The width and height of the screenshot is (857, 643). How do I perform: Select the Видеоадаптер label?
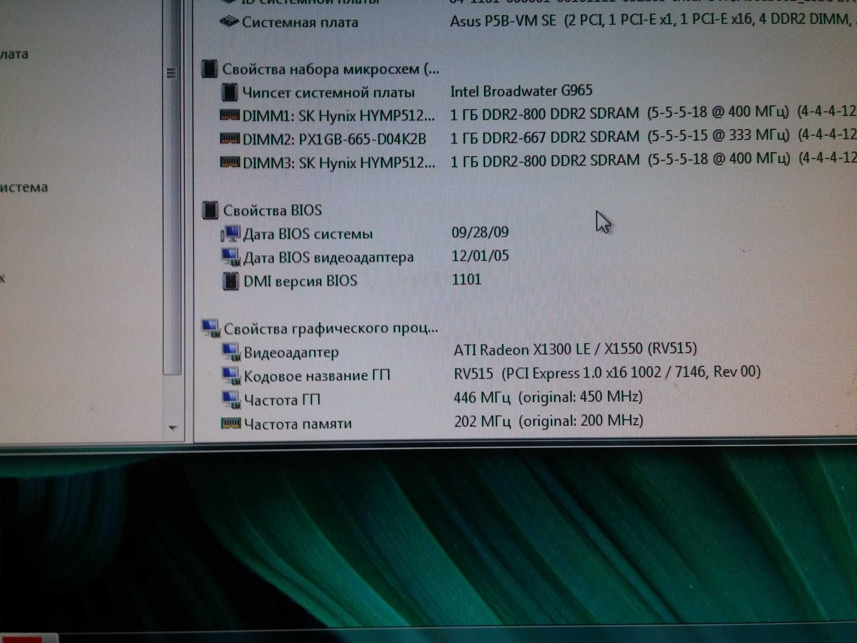click(291, 352)
